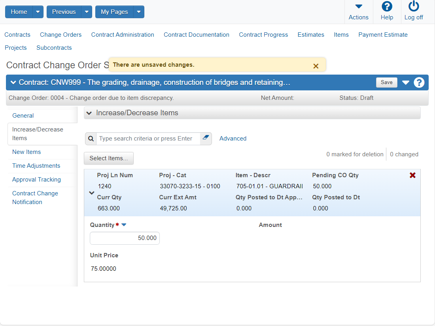Open the Advanced search link
435x326 pixels.
pos(233,139)
